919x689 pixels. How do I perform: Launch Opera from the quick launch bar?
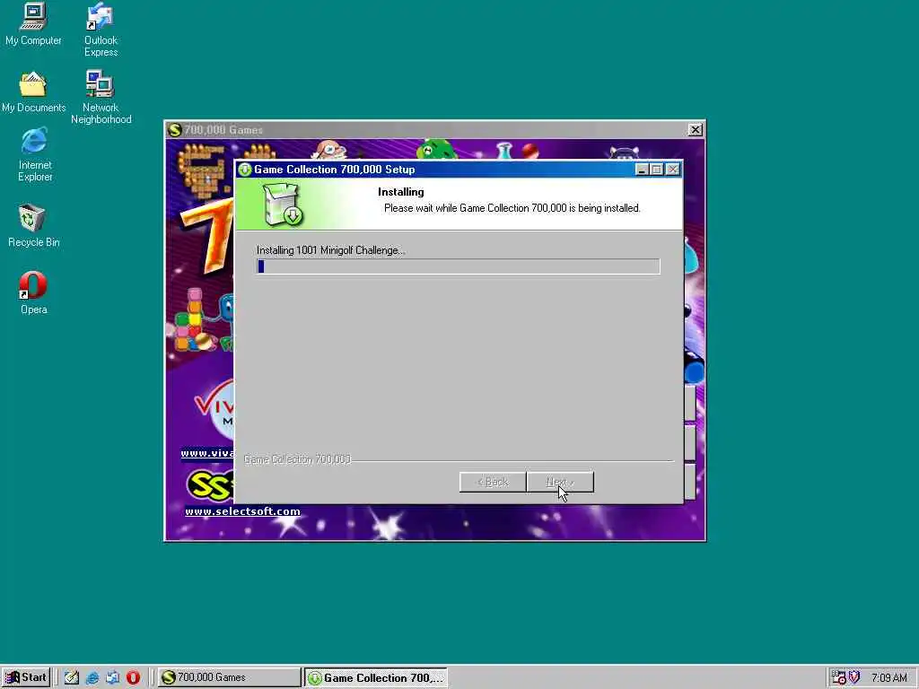click(x=133, y=677)
